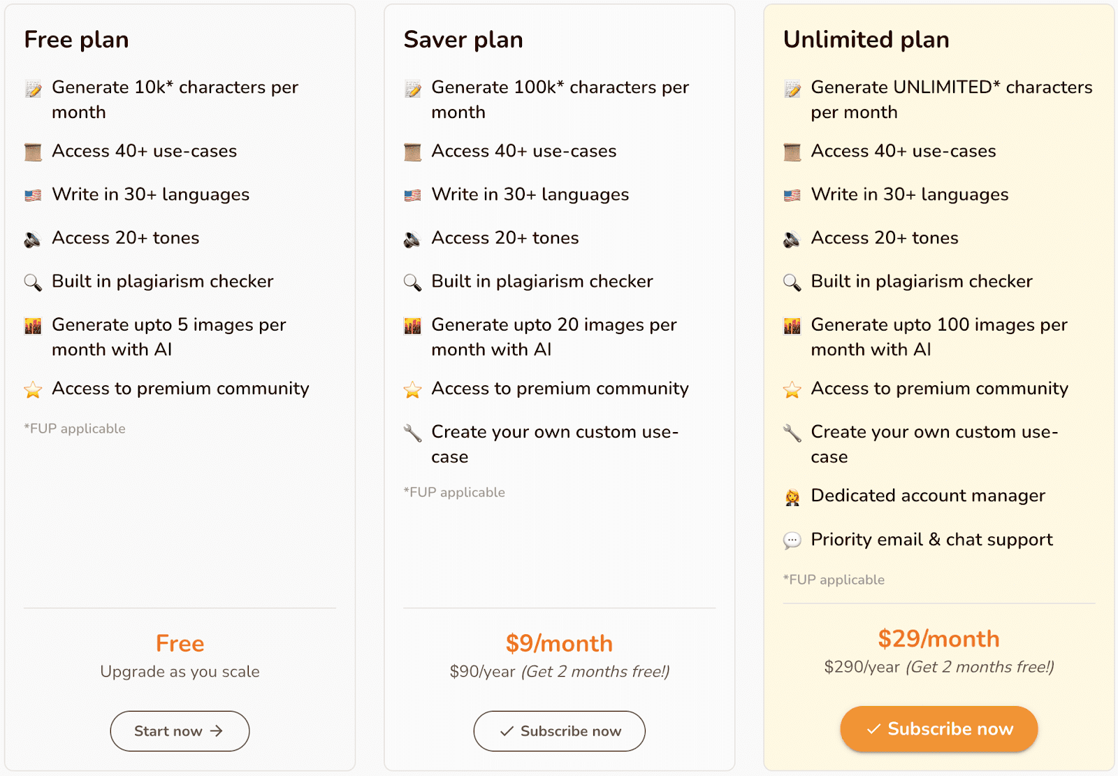The width and height of the screenshot is (1118, 776).
Task: Click the speech bubble icon for chat support
Action: click(x=792, y=540)
